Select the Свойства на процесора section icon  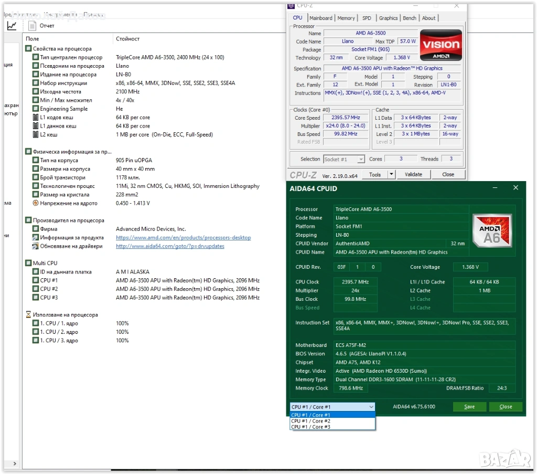pos(29,49)
